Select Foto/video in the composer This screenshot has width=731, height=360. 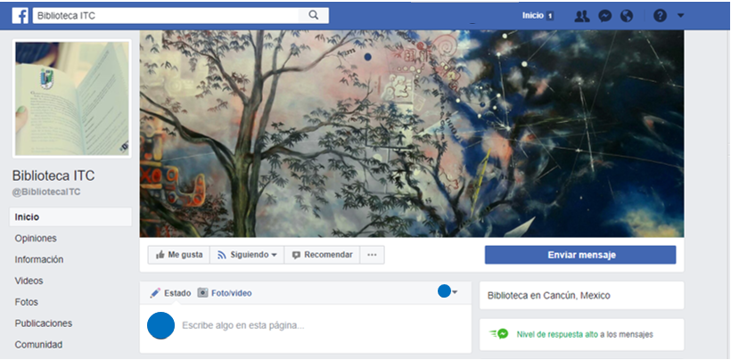pyautogui.click(x=231, y=293)
